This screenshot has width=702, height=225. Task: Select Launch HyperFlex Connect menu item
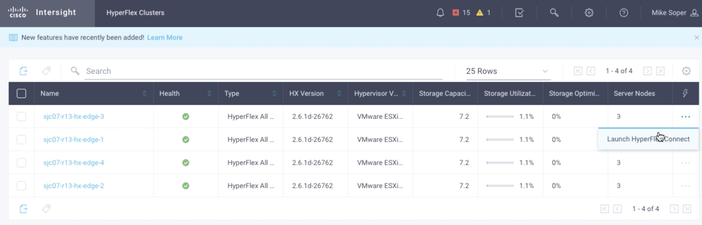point(648,139)
